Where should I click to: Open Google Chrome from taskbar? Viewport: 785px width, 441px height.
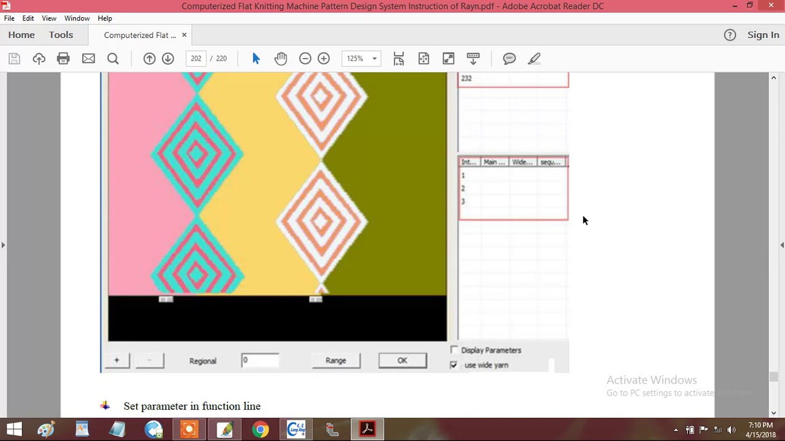click(260, 429)
